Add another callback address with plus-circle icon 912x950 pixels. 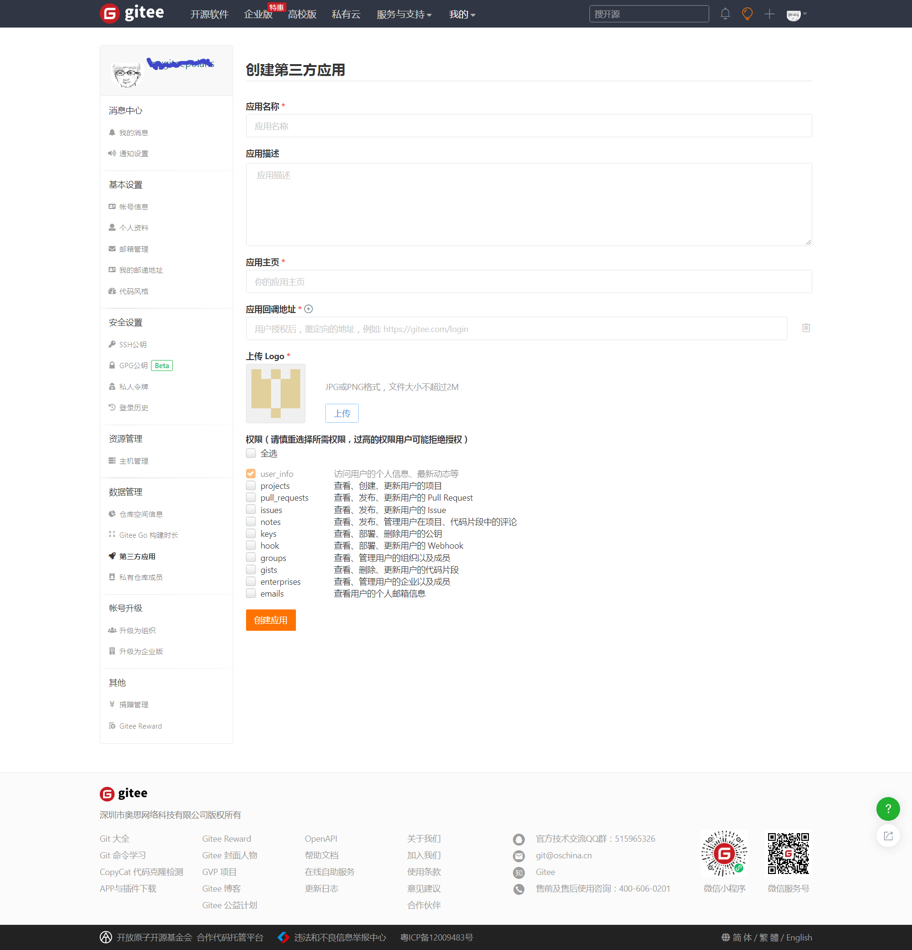[x=309, y=309]
